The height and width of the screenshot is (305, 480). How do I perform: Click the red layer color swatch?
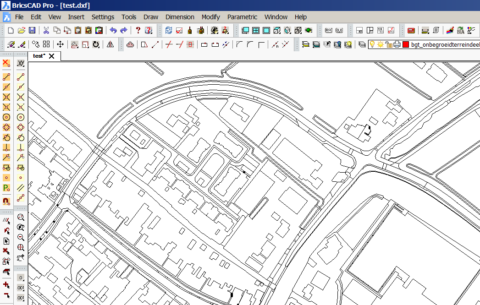pyautogui.click(x=405, y=44)
